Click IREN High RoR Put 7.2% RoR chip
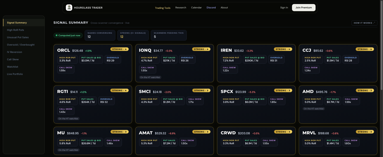 pyautogui.click(x=231, y=59)
